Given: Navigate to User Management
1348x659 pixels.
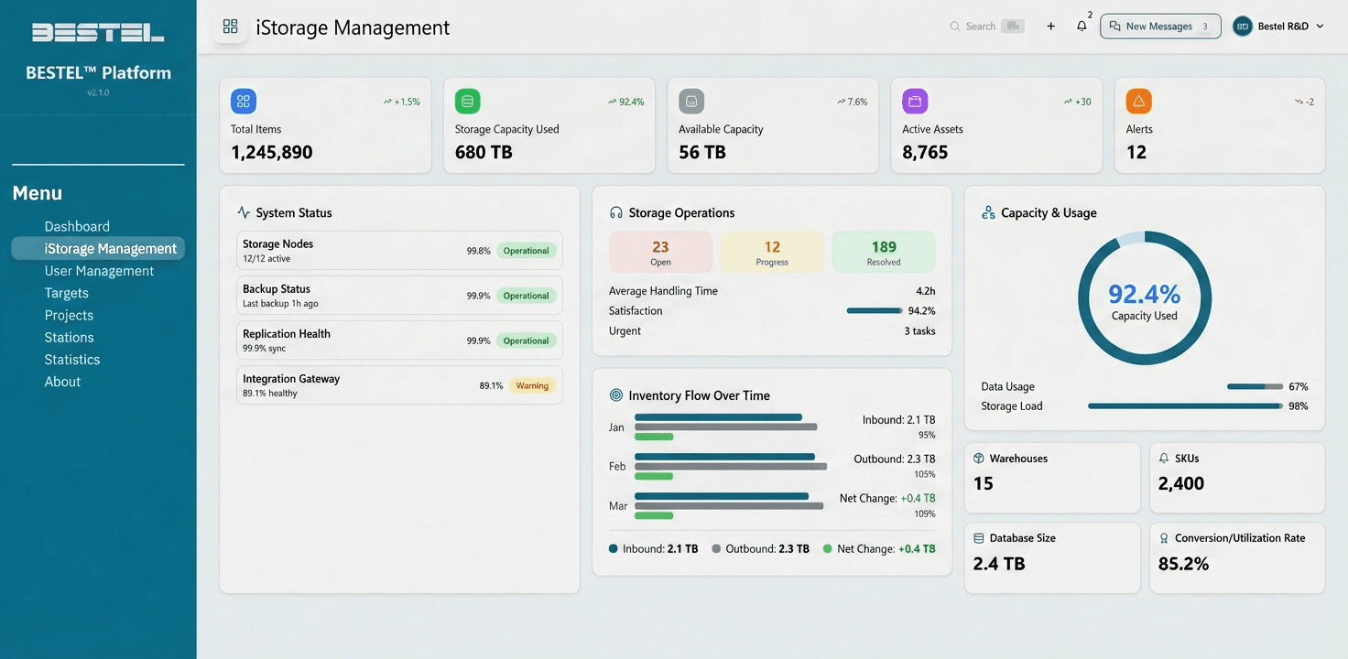Looking at the screenshot, I should click(x=99, y=270).
